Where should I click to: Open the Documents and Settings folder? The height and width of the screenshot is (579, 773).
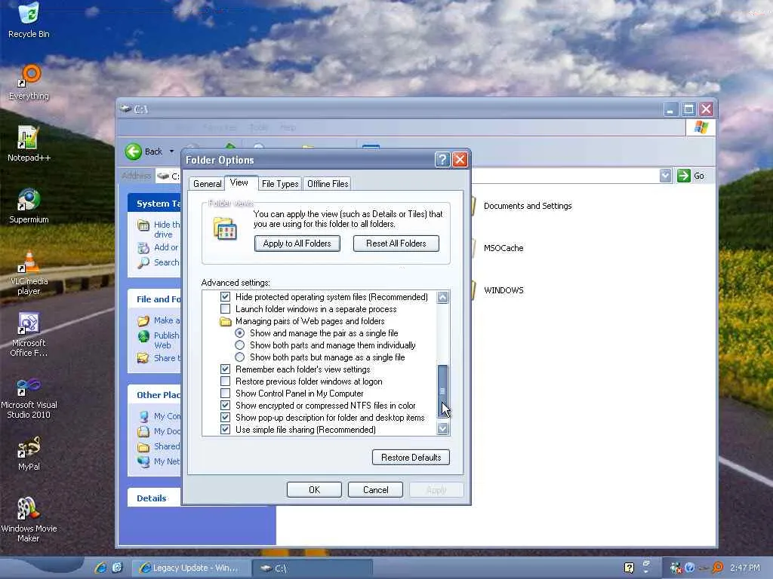528,207
